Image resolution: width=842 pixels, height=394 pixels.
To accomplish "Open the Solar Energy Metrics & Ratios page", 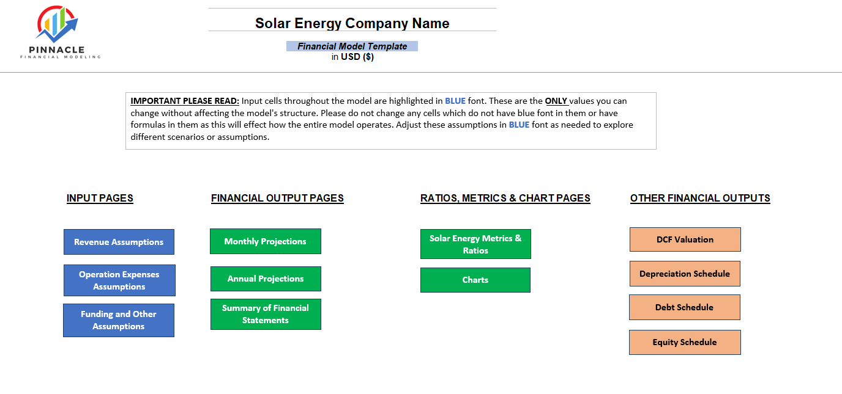I will (475, 244).
